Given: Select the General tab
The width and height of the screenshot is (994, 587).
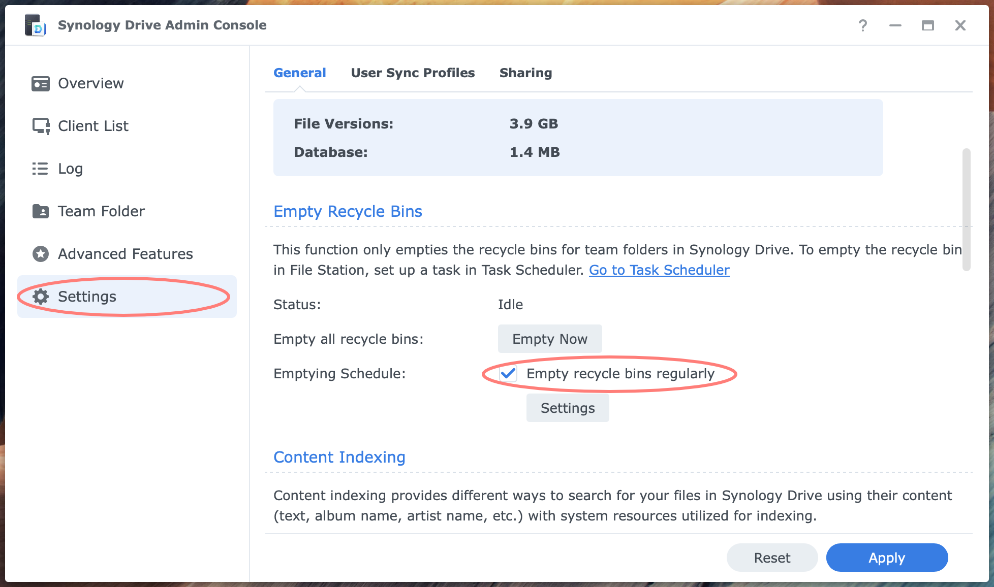Looking at the screenshot, I should click(300, 73).
